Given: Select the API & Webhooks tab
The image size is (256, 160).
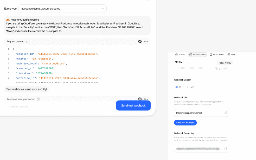Looking at the screenshot, I should pos(197,55).
